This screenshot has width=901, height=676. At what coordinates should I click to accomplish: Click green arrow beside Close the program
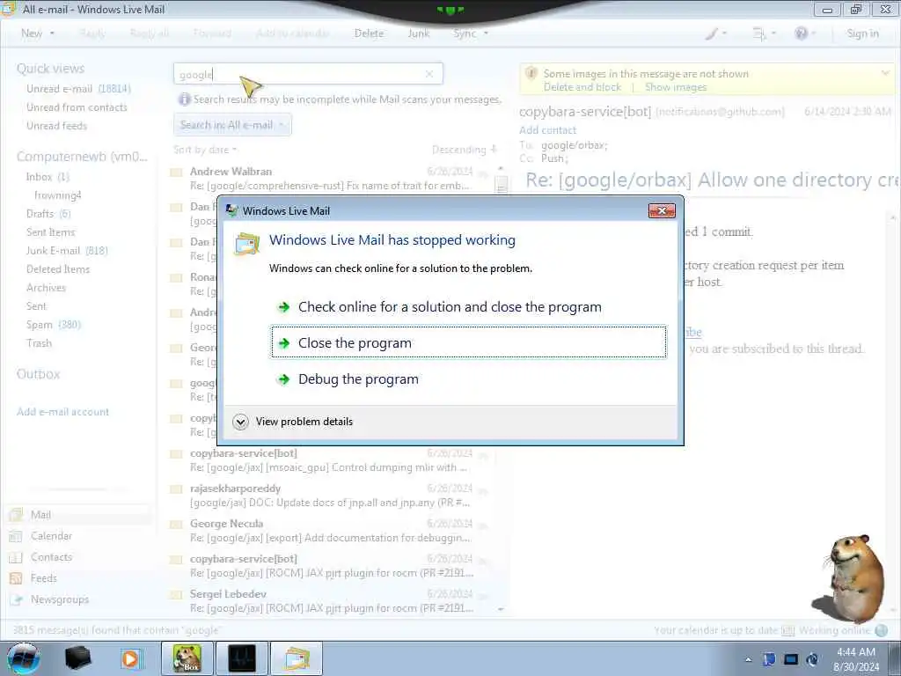click(283, 343)
